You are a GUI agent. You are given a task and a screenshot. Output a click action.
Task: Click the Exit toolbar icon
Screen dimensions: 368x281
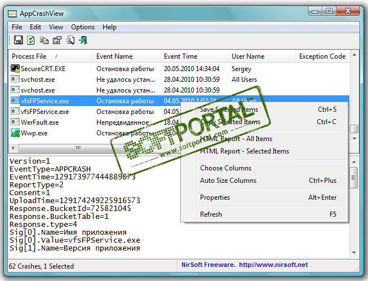(x=83, y=40)
